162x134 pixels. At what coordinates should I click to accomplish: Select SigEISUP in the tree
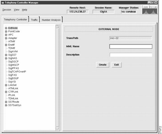pyautogui.click(x=13, y=79)
